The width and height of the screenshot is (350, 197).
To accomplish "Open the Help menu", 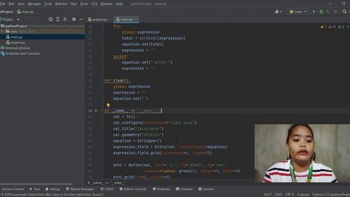I will click(119, 4).
